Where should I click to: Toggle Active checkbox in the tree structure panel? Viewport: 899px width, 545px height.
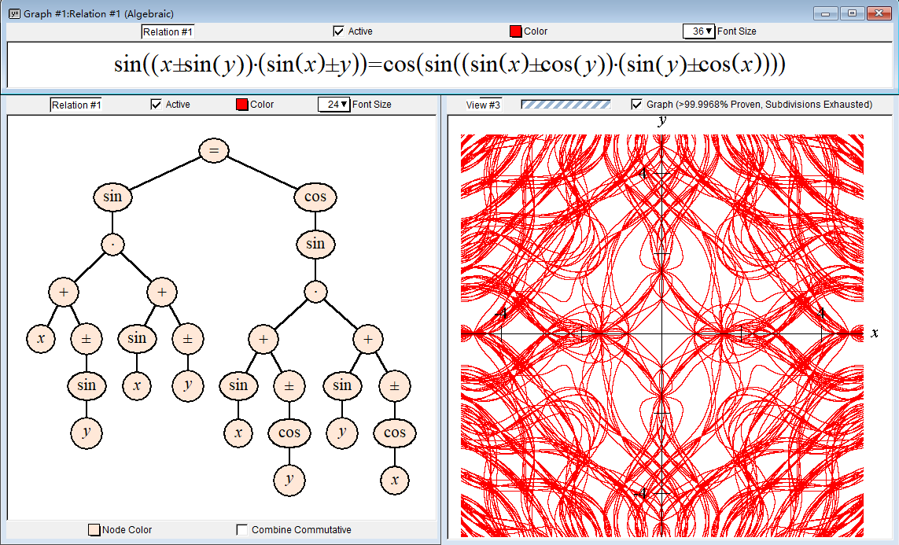click(156, 105)
